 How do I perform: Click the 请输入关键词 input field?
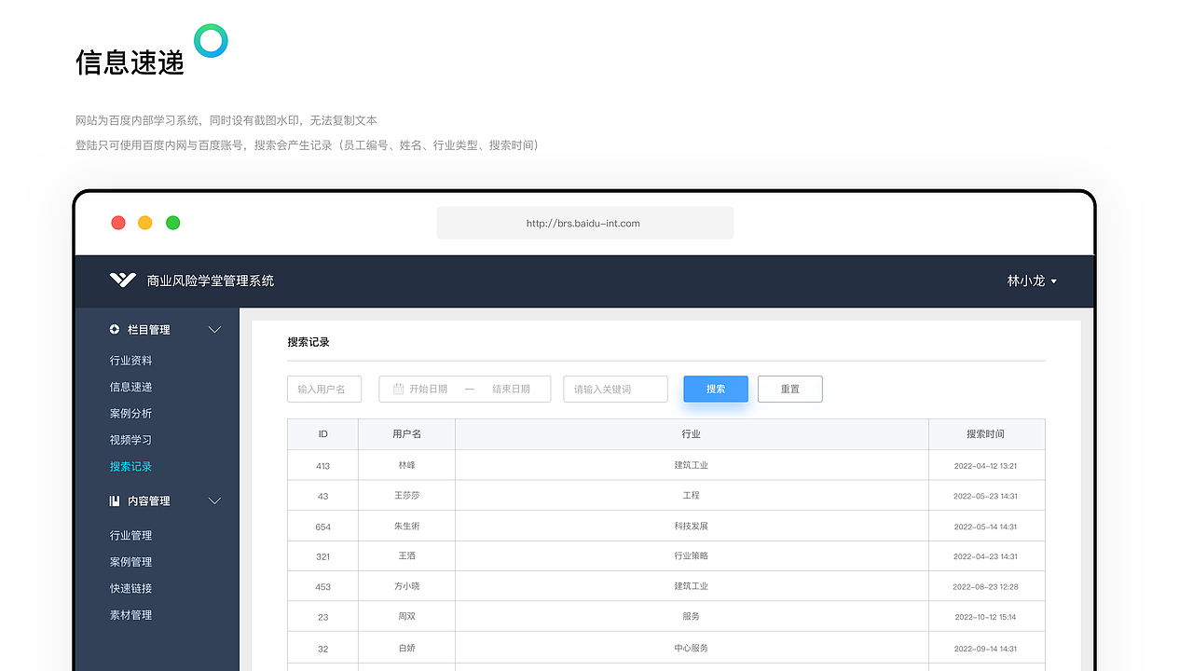(x=615, y=389)
